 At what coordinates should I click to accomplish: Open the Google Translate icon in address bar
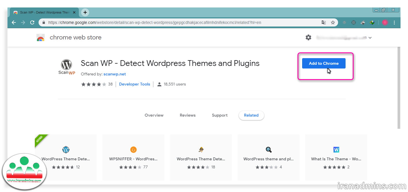click(324, 22)
